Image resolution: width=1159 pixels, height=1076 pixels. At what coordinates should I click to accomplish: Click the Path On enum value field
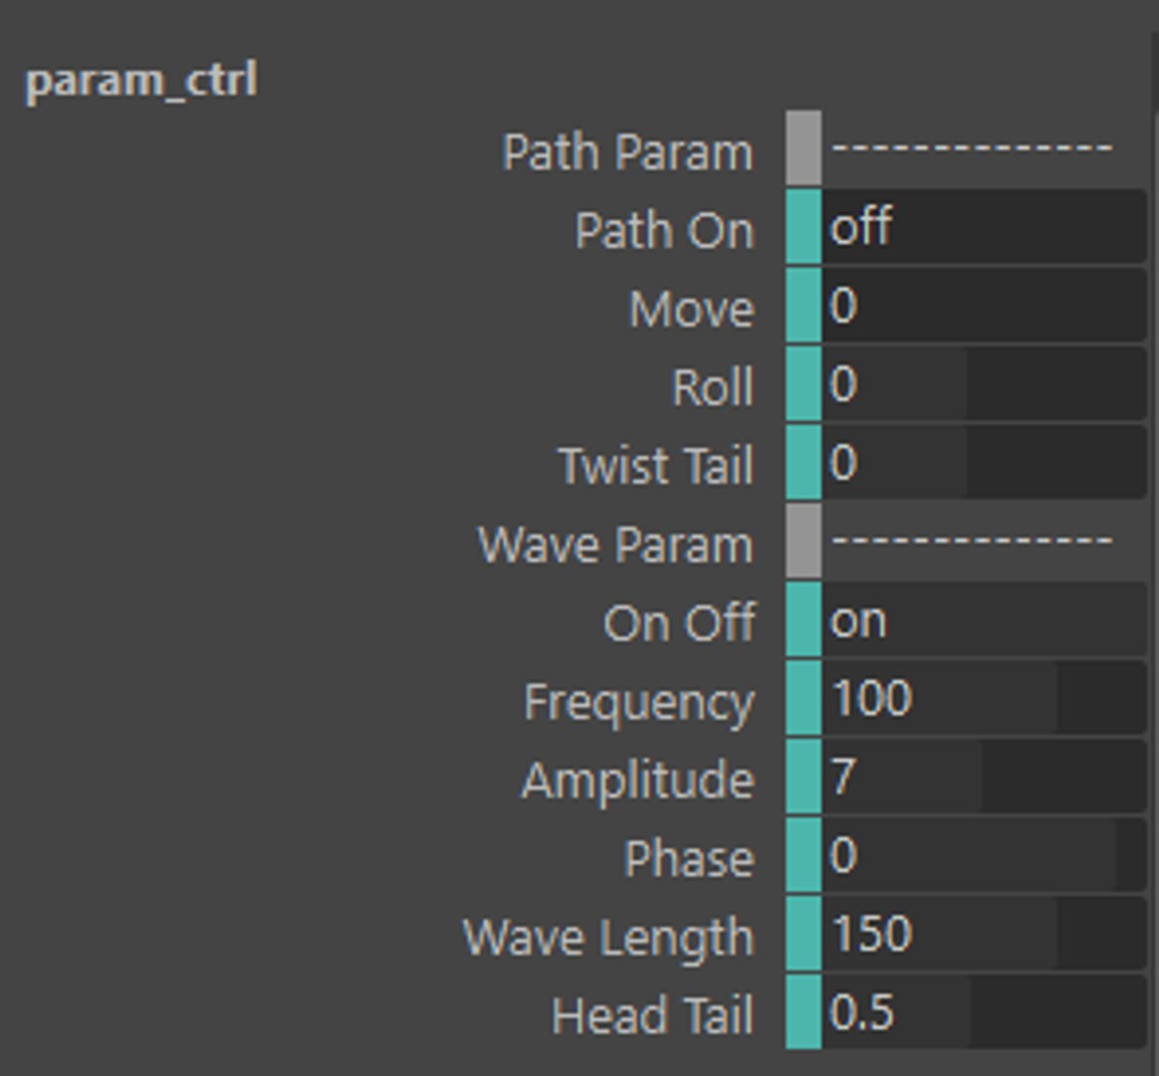coord(983,228)
